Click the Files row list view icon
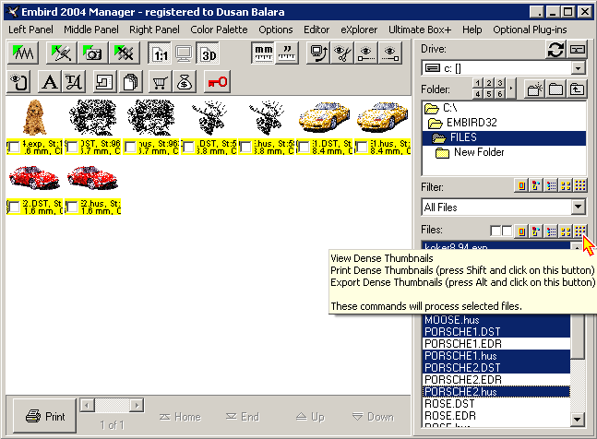Screen dimensions: 597x439 551,231
